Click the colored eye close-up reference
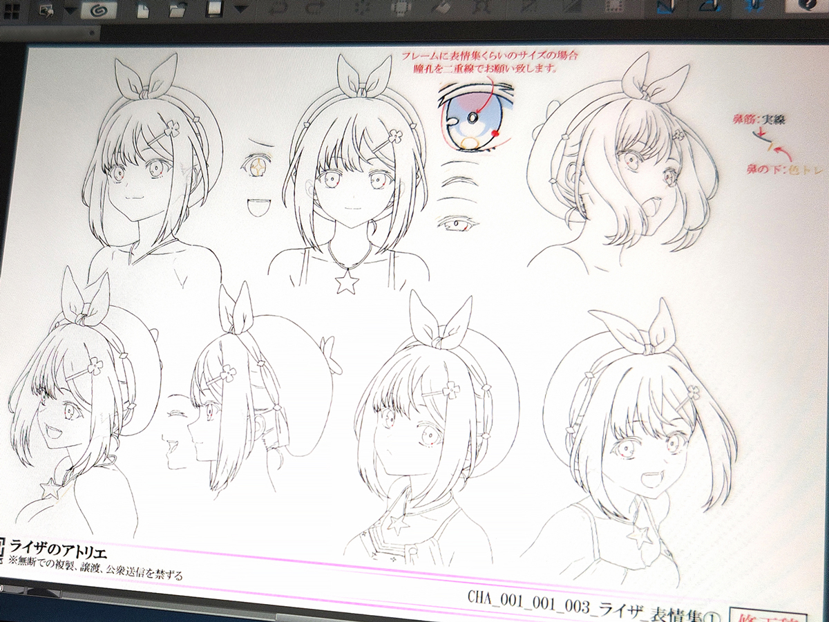 point(475,119)
